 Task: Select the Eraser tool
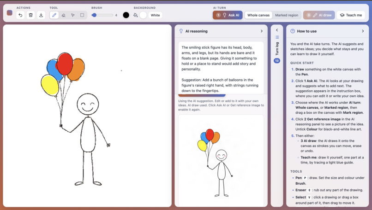63,15
